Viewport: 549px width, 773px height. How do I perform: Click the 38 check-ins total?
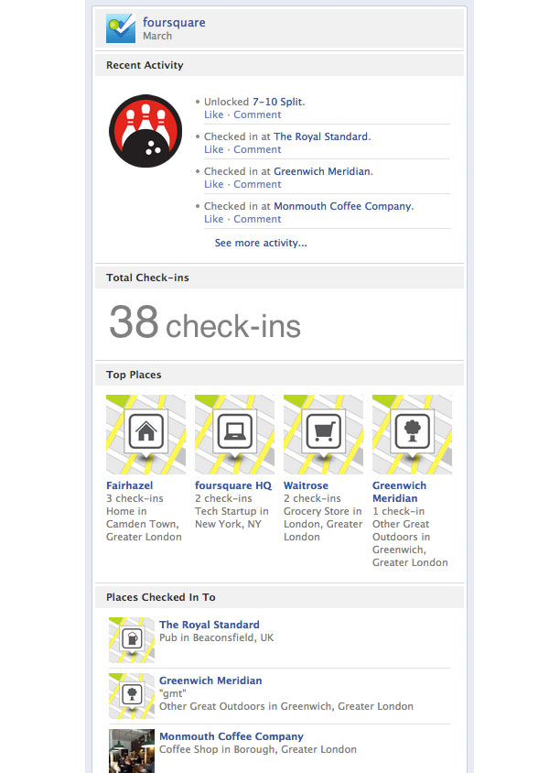click(205, 323)
